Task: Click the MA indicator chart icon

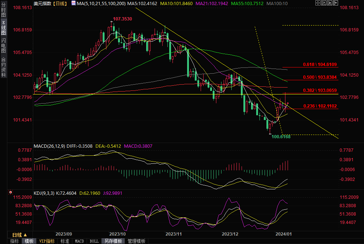Action: pyautogui.click(x=73, y=3)
